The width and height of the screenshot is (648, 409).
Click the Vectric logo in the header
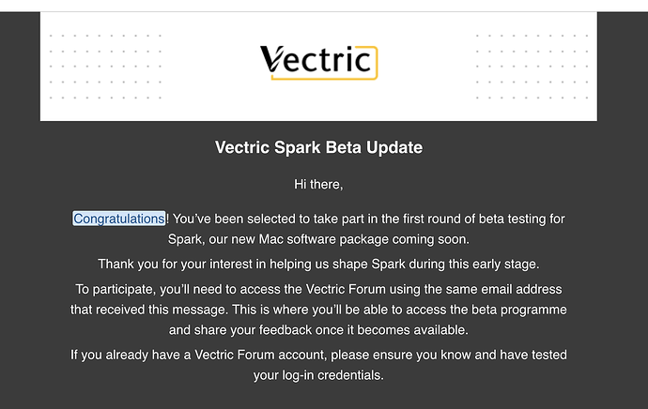318,62
